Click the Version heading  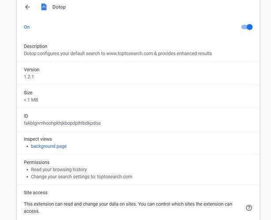click(31, 70)
